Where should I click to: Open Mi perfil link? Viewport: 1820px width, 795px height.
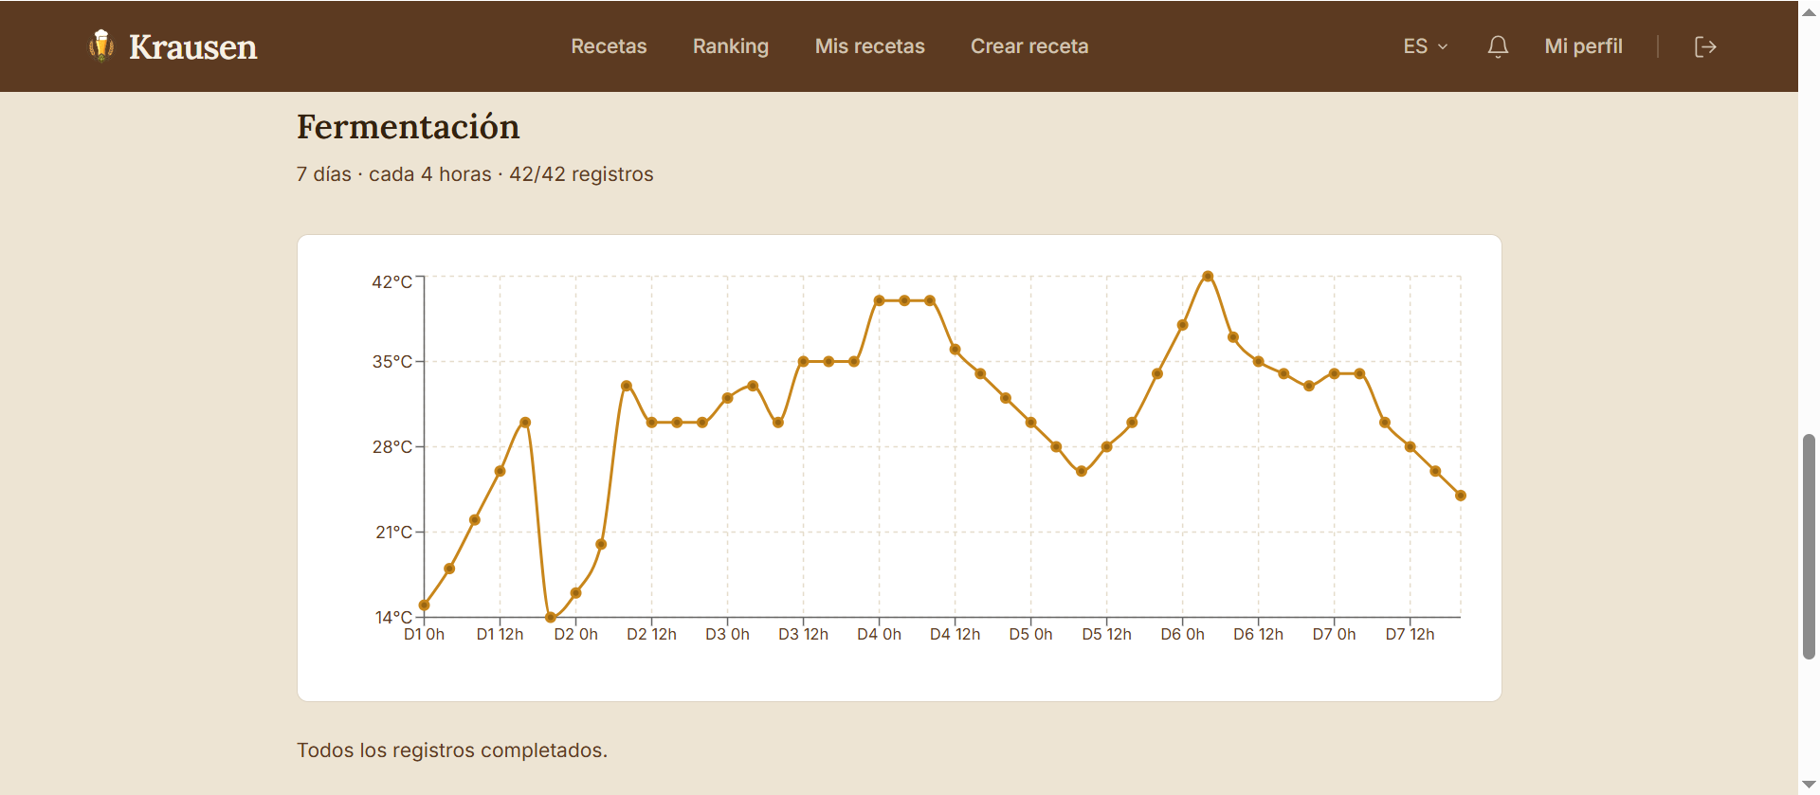(x=1583, y=46)
